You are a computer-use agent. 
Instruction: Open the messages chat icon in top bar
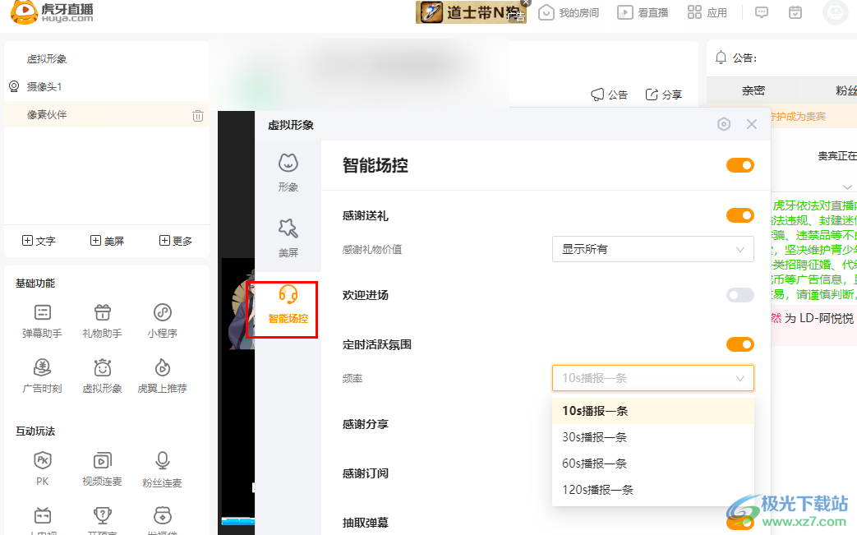pos(762,12)
